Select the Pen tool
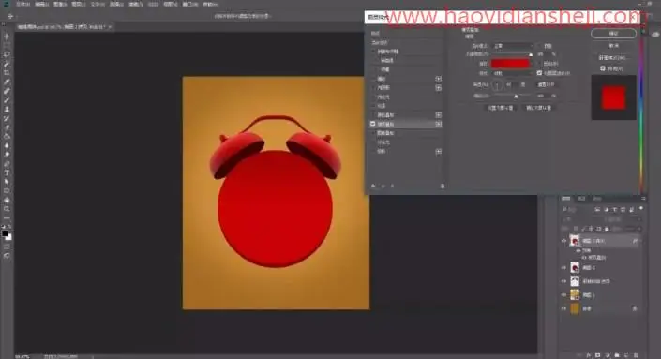This screenshot has width=661, height=359. pyautogui.click(x=7, y=164)
